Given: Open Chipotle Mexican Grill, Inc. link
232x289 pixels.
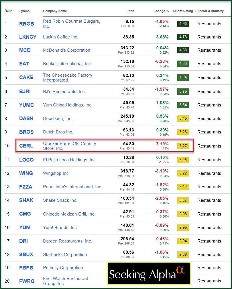Looking at the screenshot, I should click(69, 214).
